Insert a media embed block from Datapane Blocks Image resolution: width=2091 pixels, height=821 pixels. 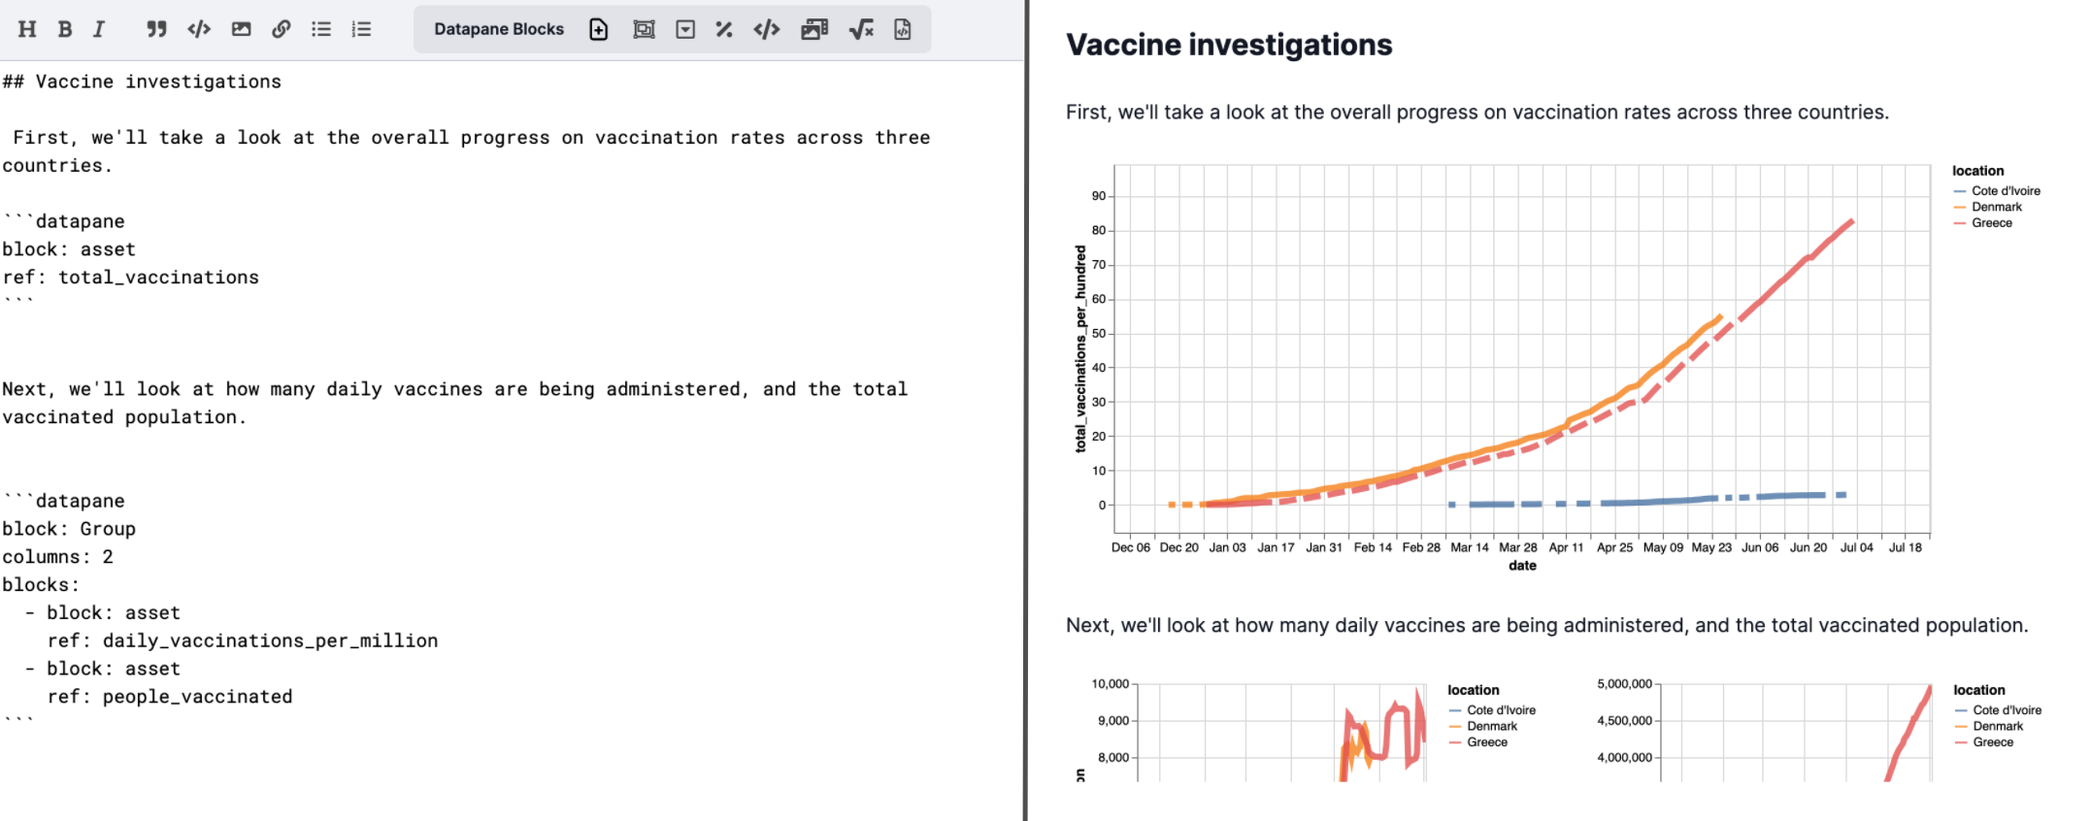pyautogui.click(x=814, y=29)
